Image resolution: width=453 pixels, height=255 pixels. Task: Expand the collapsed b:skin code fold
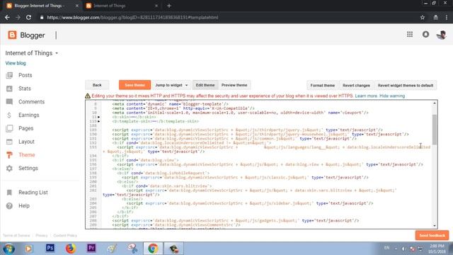(99, 117)
